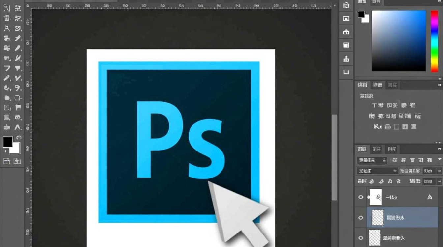443x247 pixels.
Task: Select the top-left tool in the toolbox
Action: pos(7,9)
